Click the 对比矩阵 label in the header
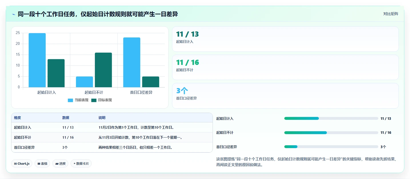410x179 pixels. 391,14
